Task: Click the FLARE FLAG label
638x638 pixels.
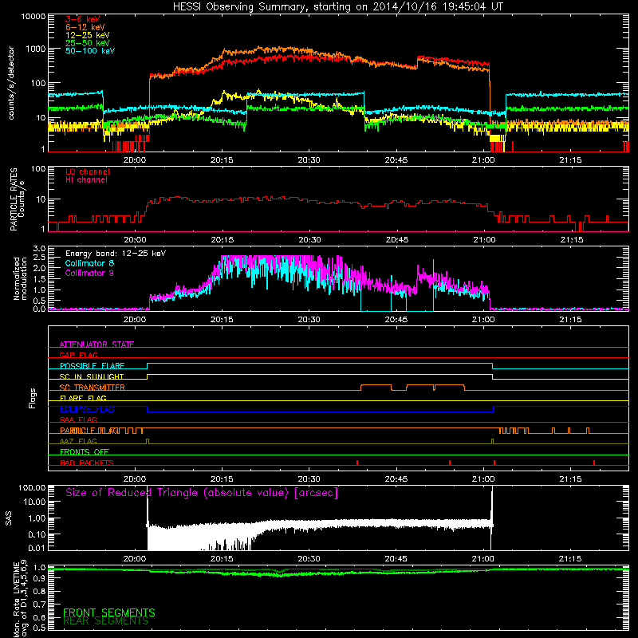Action: click(x=83, y=398)
